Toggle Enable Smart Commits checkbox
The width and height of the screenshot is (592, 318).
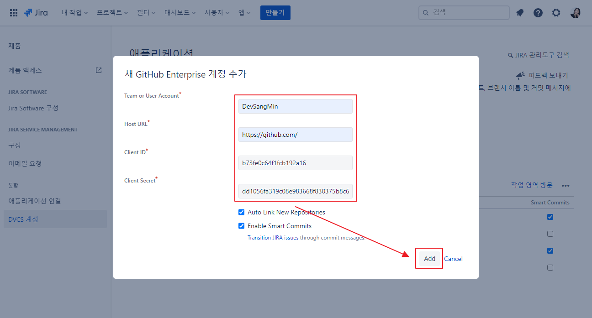coord(241,226)
